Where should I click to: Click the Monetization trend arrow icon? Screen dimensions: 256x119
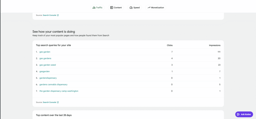[x=149, y=7]
